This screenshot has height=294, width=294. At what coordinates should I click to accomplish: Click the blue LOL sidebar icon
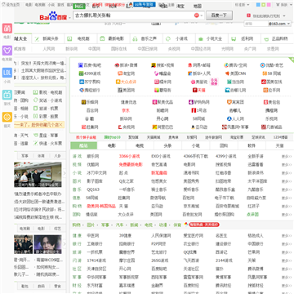click(x=7, y=73)
